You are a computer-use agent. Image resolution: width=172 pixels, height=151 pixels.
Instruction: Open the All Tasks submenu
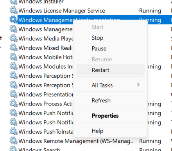point(110,86)
